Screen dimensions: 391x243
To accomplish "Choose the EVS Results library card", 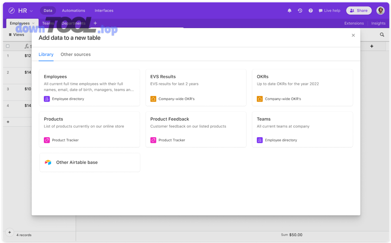I will coord(196,87).
